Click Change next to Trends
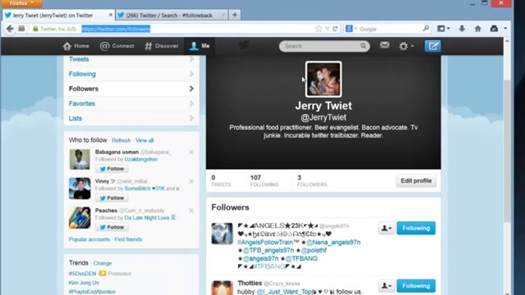Screen dimensions: 525x295 [x=103, y=263]
